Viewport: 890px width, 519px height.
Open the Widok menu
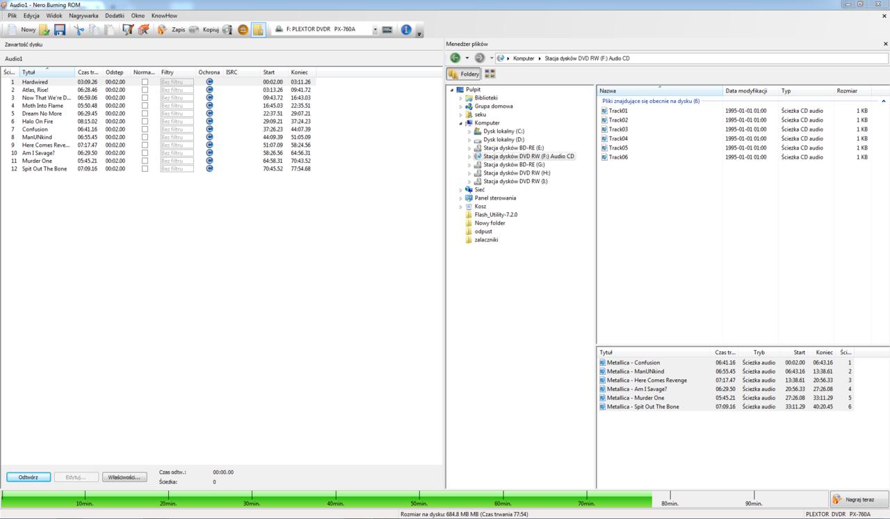[x=54, y=15]
